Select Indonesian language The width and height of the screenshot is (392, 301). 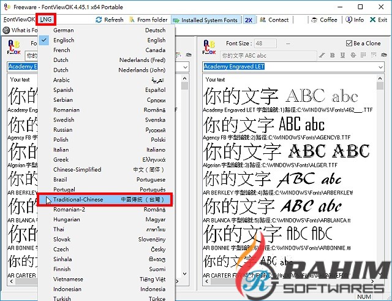pos(106,289)
